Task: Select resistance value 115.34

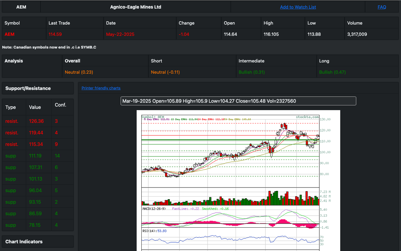Action: [36, 144]
